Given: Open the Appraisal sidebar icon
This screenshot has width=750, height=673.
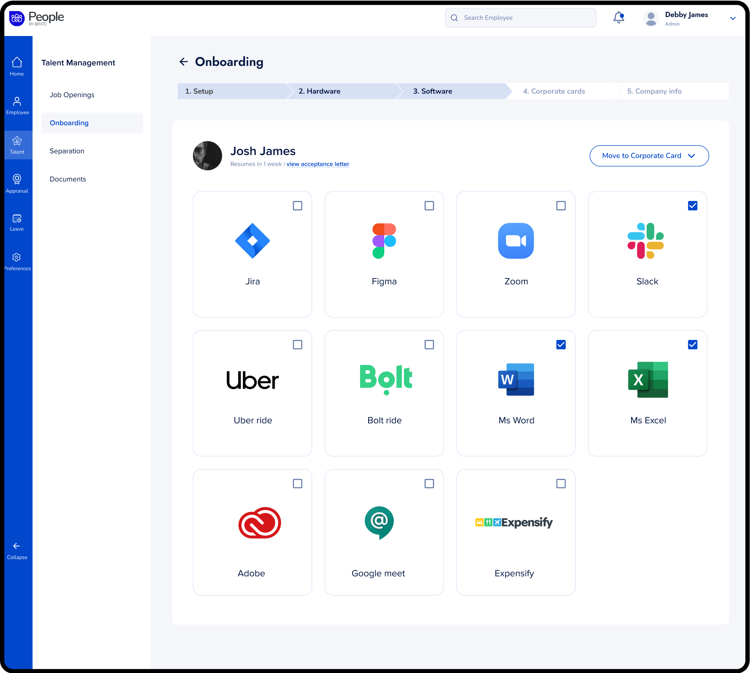Looking at the screenshot, I should tap(17, 183).
